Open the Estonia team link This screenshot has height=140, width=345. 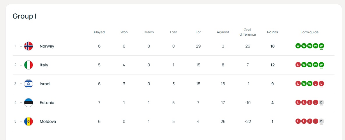[x=47, y=103]
